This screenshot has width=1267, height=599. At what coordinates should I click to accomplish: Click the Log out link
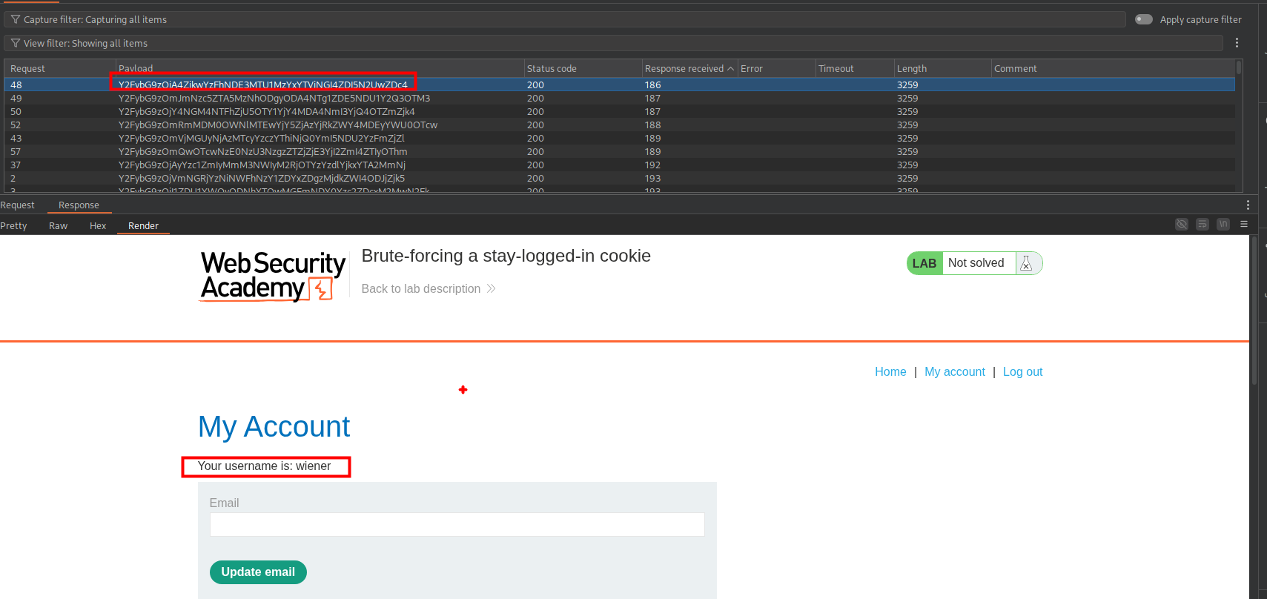pyautogui.click(x=1022, y=371)
